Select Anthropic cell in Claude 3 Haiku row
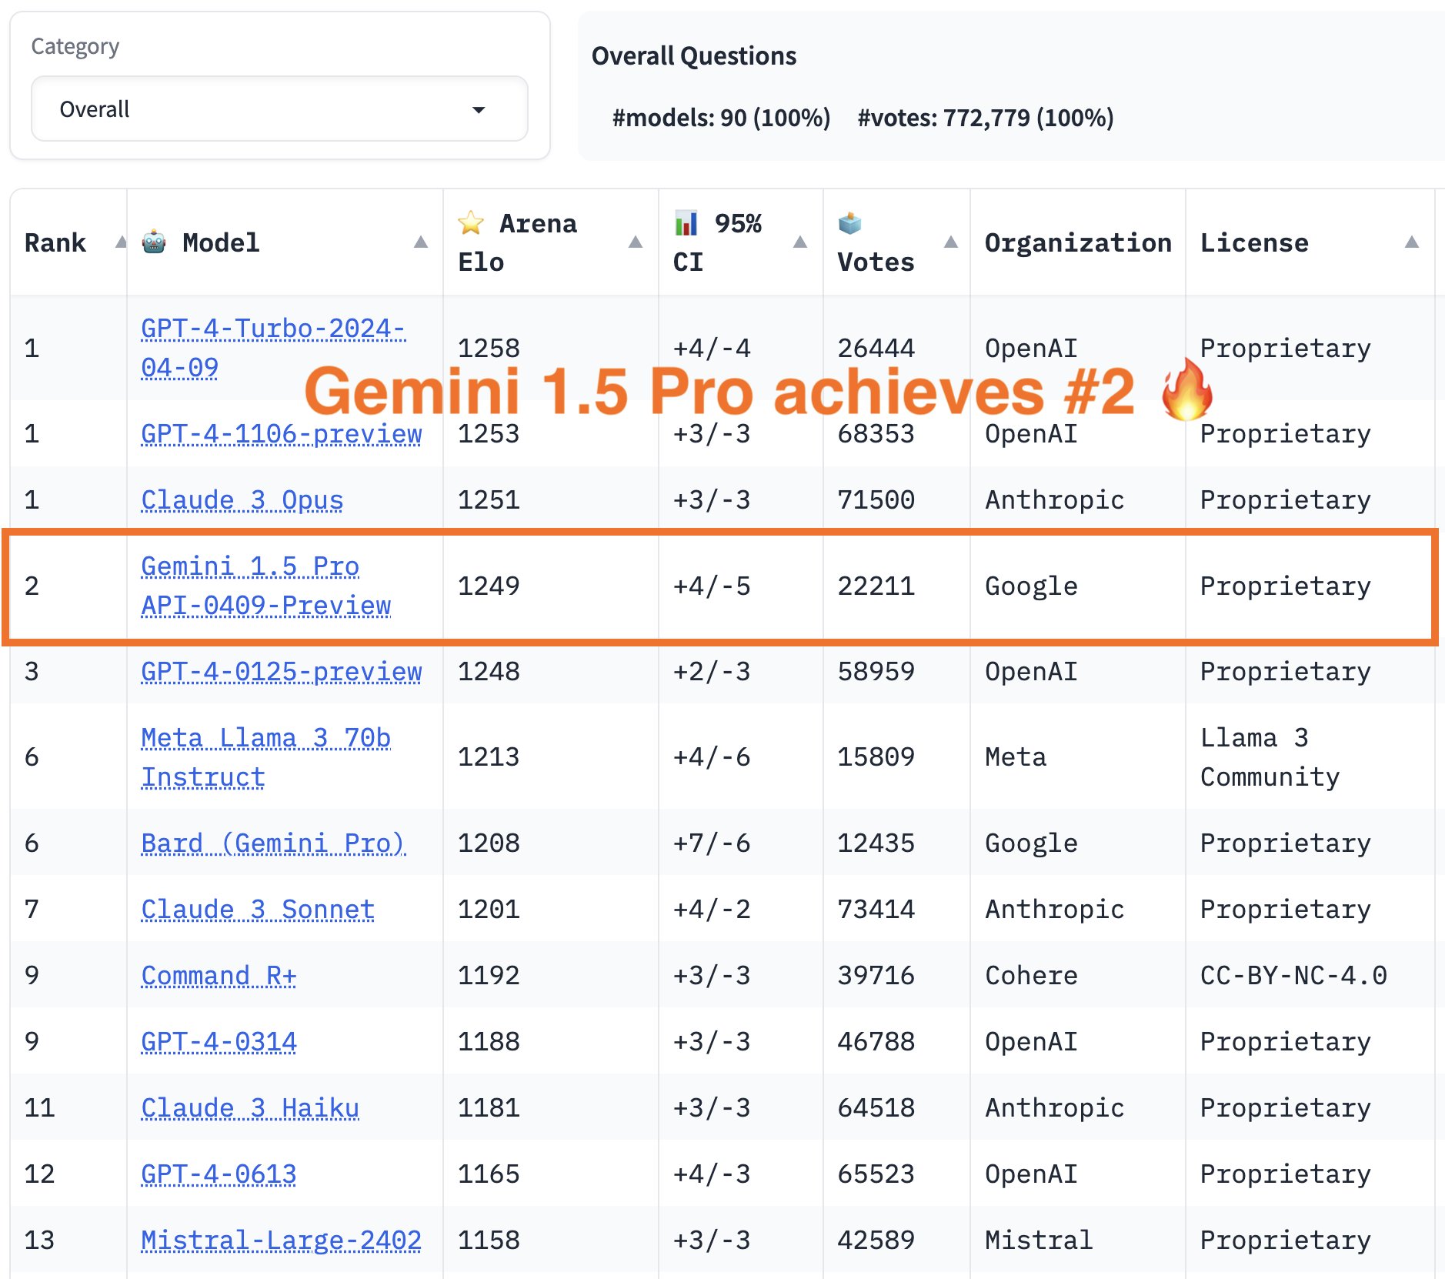The width and height of the screenshot is (1445, 1279). pyautogui.click(x=1054, y=1107)
